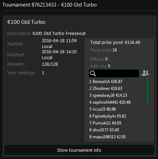Screen dimensions: 158x159
Task: Select dice3177 eighth place row
Action: click(x=104, y=130)
